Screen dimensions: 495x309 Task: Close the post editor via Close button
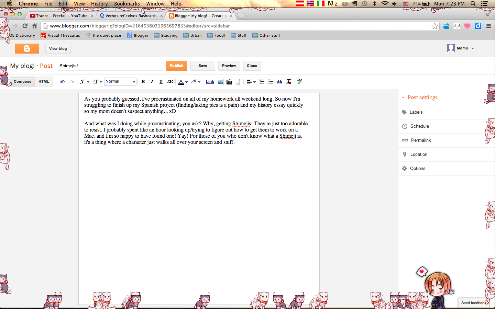tap(252, 66)
